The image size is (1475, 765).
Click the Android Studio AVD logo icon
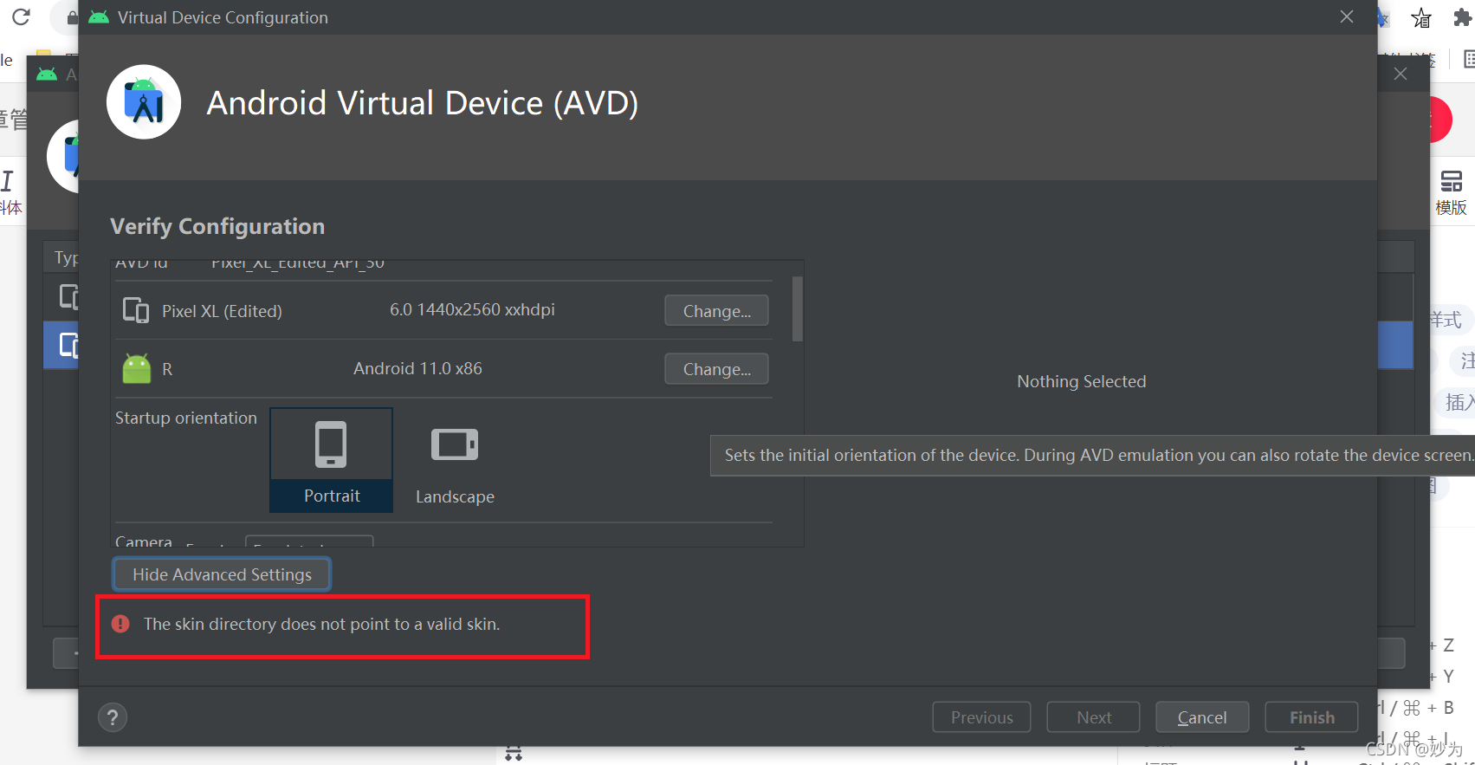pyautogui.click(x=144, y=102)
